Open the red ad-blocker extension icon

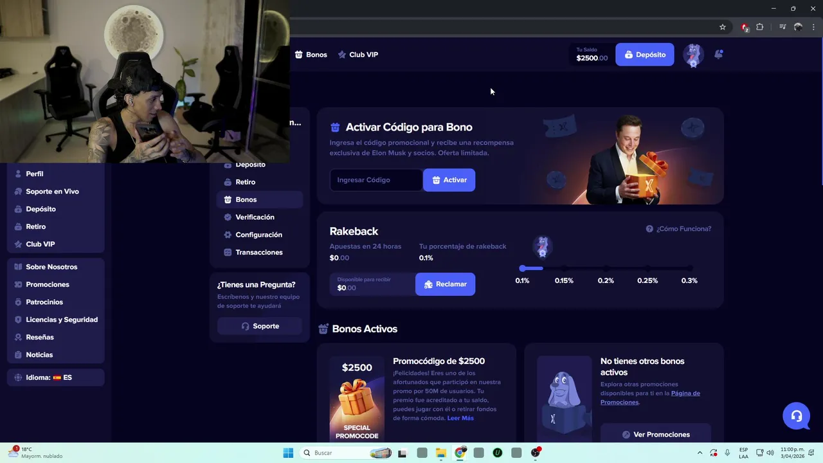745,27
